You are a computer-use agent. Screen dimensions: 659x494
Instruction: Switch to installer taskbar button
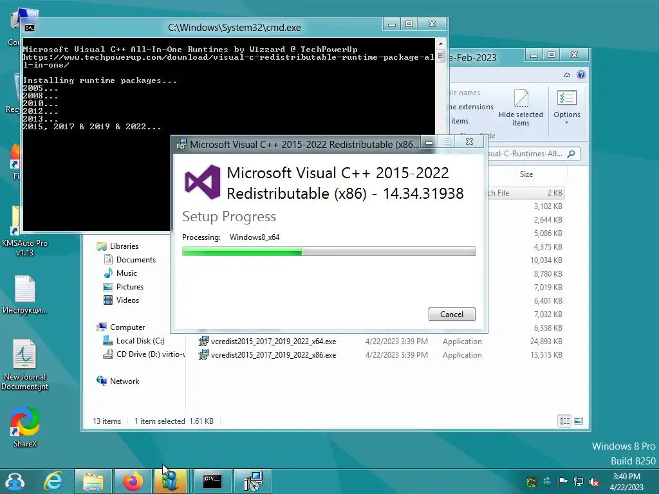pyautogui.click(x=253, y=481)
